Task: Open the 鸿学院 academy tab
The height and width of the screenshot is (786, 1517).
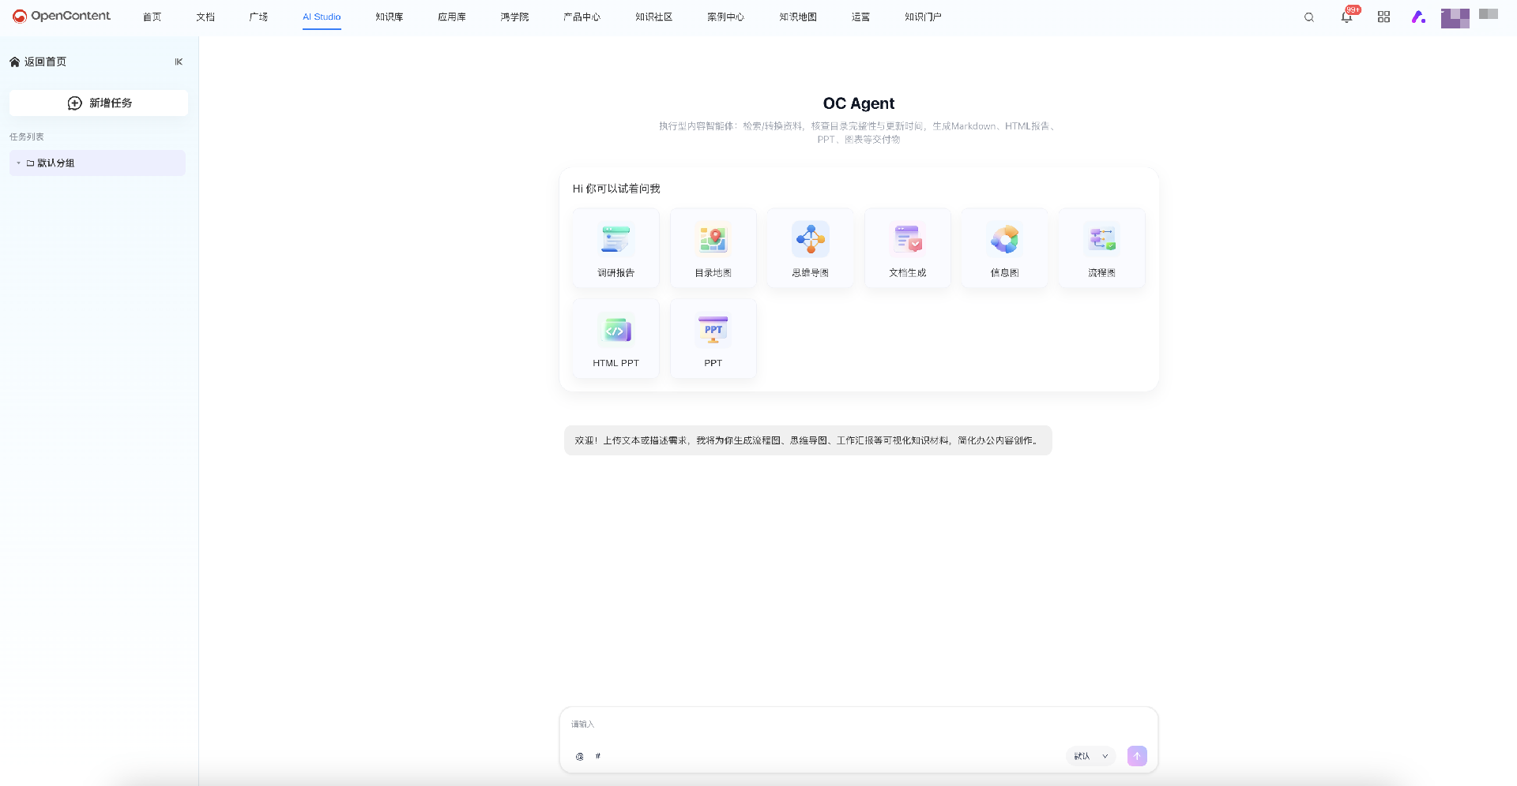Action: [x=514, y=17]
